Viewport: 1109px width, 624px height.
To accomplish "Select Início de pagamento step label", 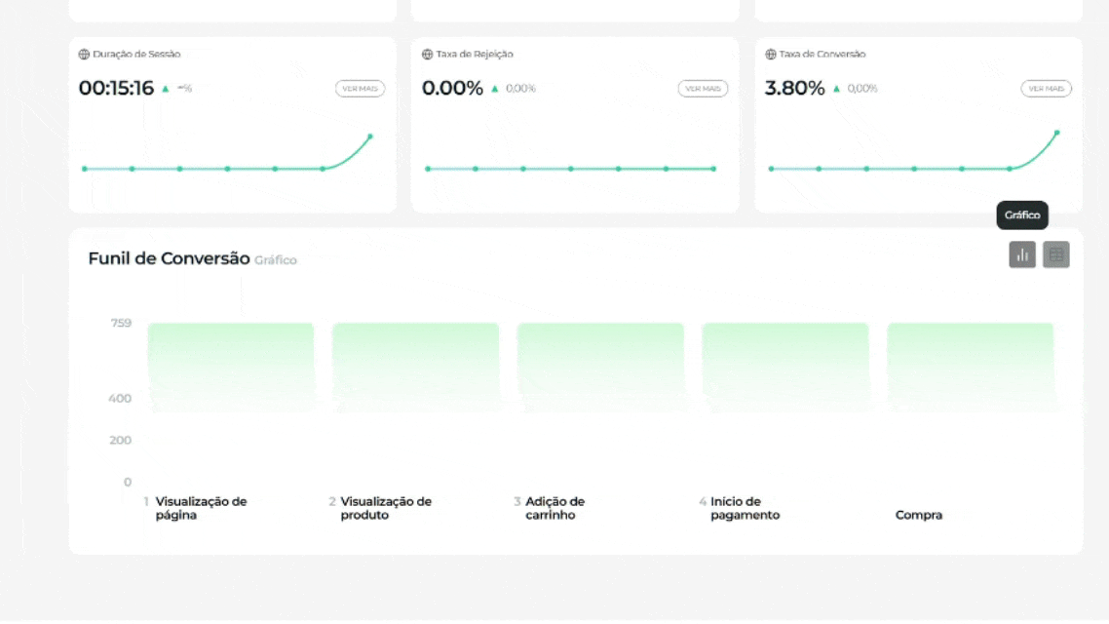I will [x=745, y=508].
